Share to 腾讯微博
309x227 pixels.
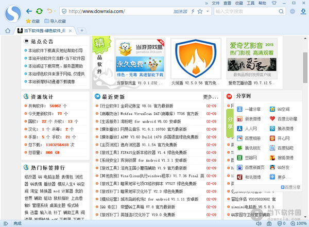[282, 129]
